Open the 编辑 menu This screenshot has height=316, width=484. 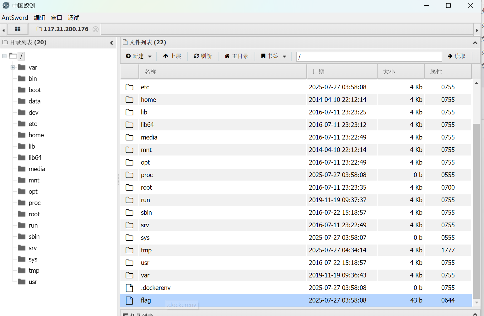(40, 18)
